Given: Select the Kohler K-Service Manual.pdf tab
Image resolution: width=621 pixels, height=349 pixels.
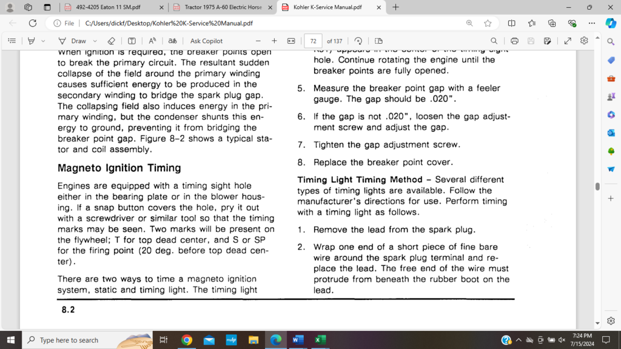Looking at the screenshot, I should coord(327,7).
